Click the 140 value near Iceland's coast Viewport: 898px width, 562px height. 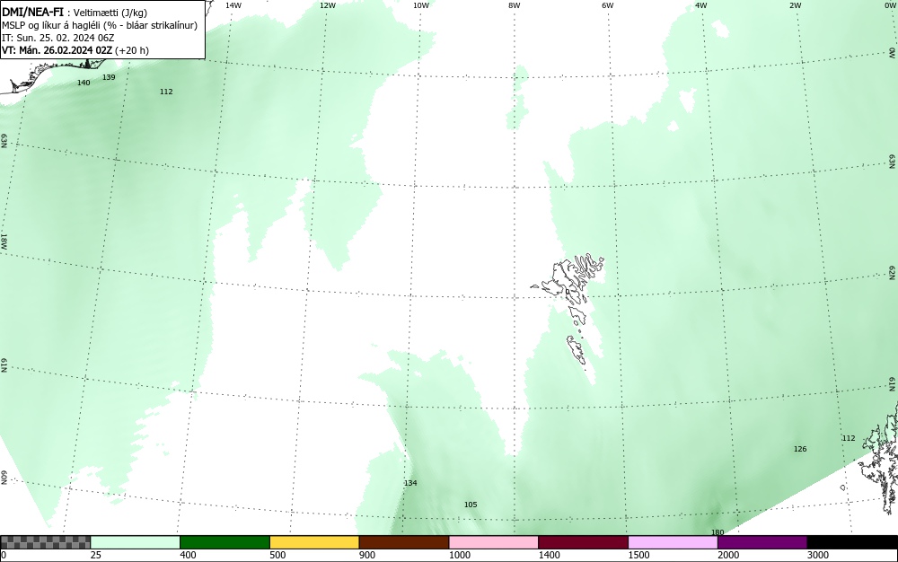[x=84, y=83]
